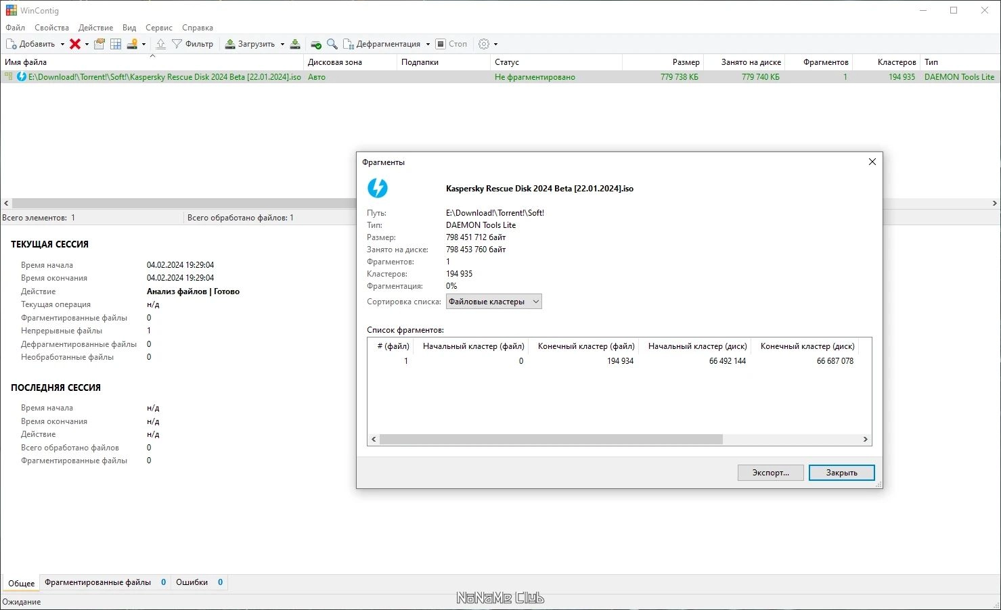Switch to the Ошибки tab

point(199,582)
